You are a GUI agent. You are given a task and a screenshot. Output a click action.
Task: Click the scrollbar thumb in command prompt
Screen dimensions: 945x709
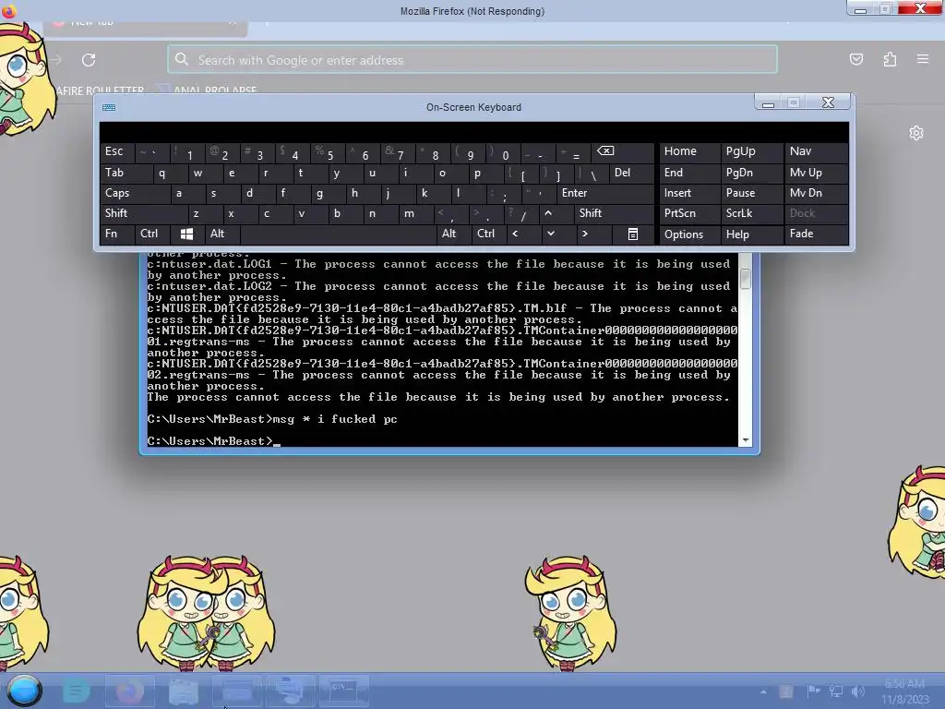(746, 279)
